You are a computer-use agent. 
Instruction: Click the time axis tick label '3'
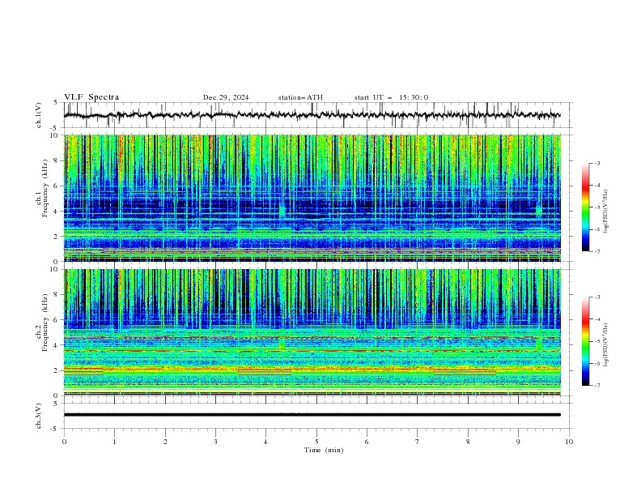tap(215, 442)
